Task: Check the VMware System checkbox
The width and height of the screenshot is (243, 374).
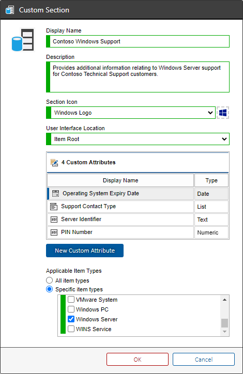Action: click(71, 299)
